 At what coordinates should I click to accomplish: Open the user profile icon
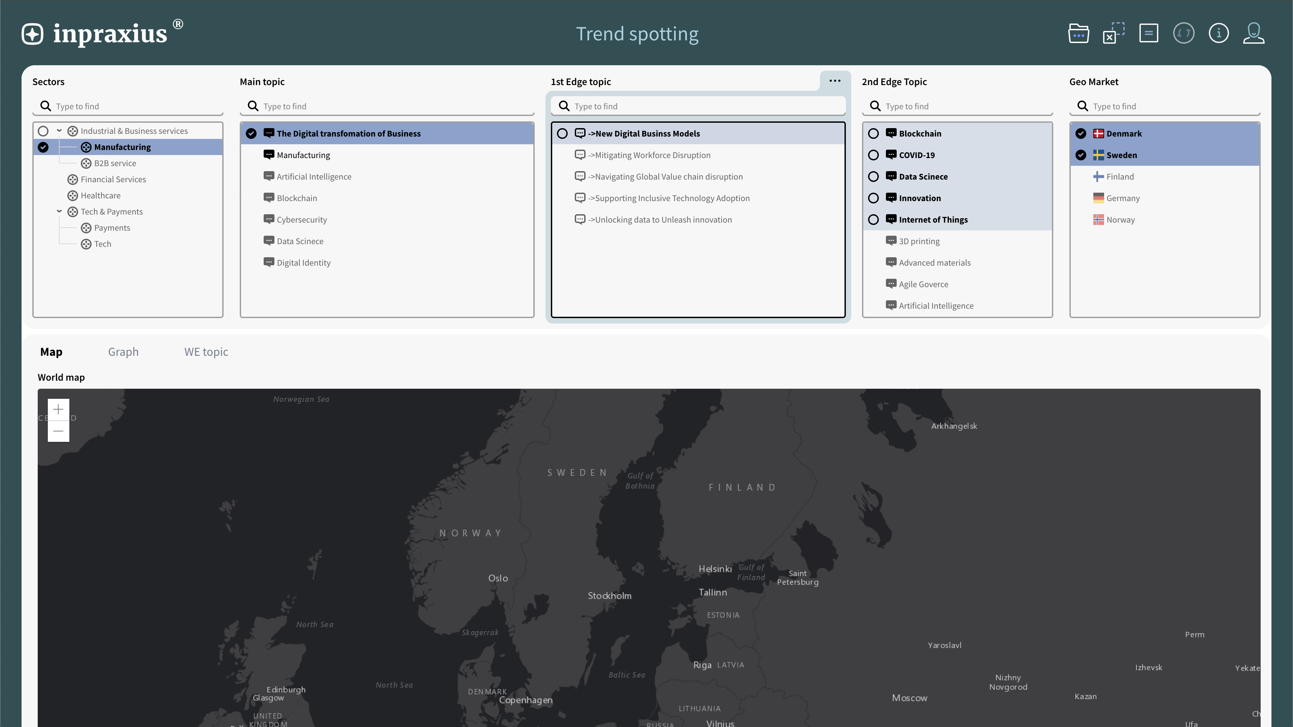[x=1253, y=34]
